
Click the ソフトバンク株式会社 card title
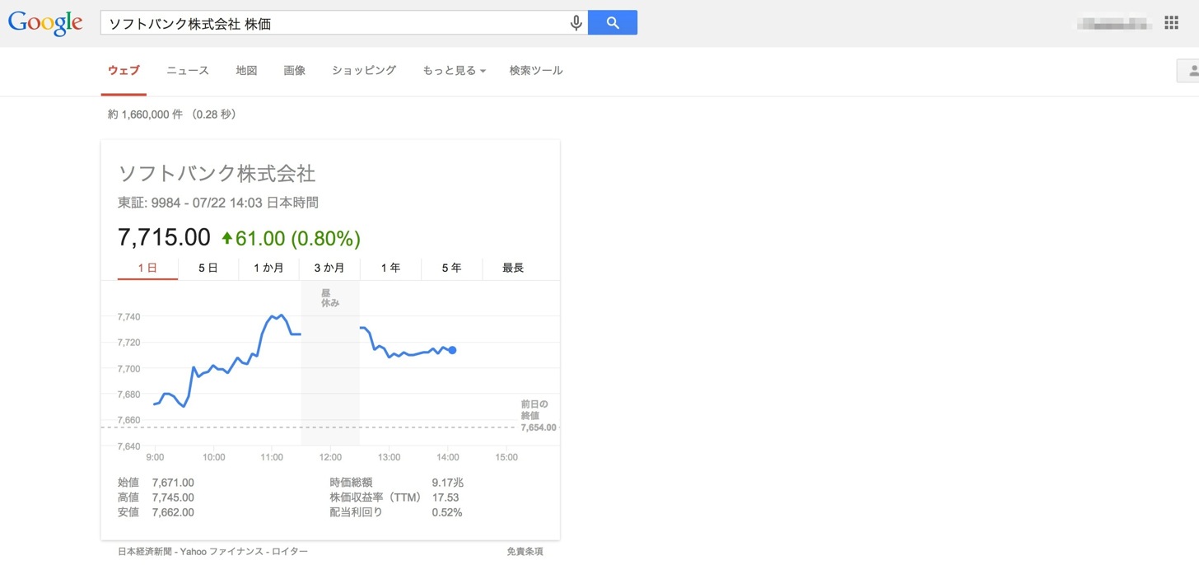tap(217, 174)
